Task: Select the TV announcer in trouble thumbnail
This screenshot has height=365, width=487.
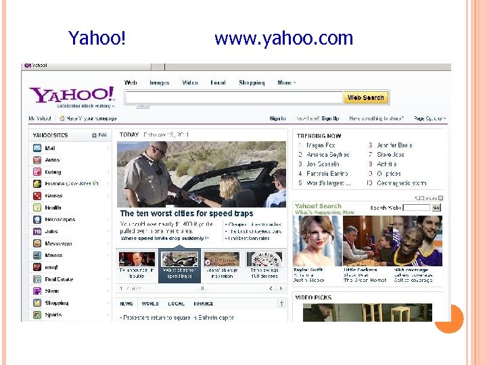Action: [137, 259]
